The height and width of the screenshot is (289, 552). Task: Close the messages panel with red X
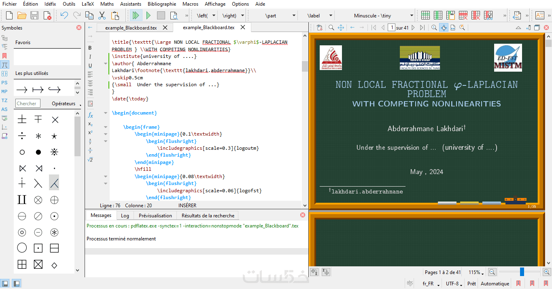point(303,215)
